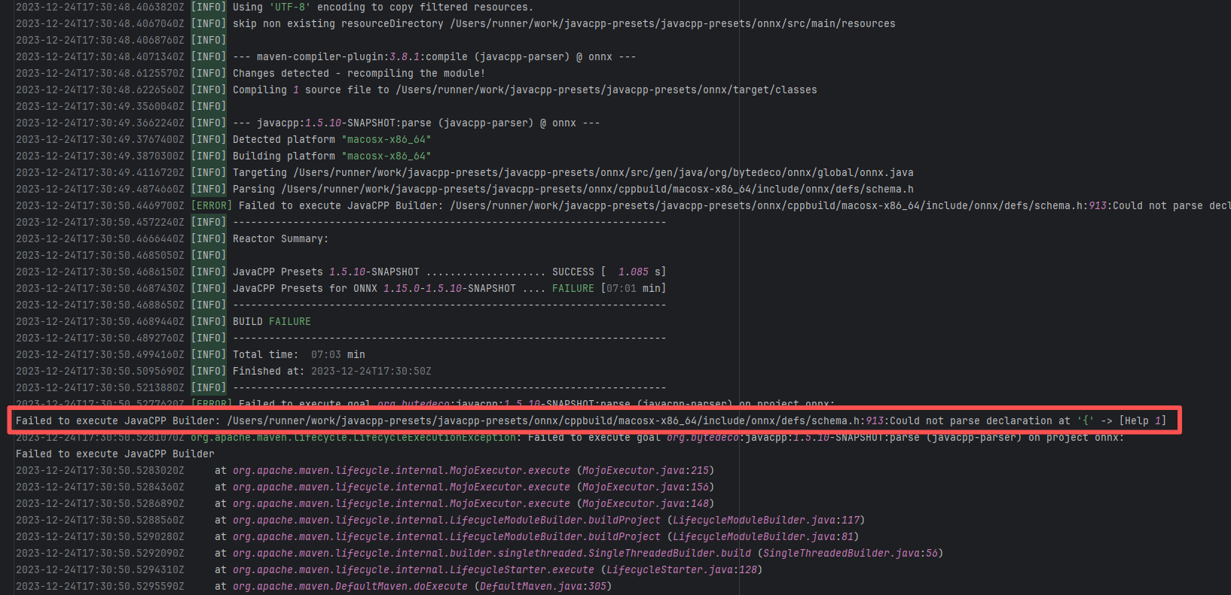Click the SUCCESS status for JavaCPP Presets
The width and height of the screenshot is (1231, 595).
pos(573,272)
